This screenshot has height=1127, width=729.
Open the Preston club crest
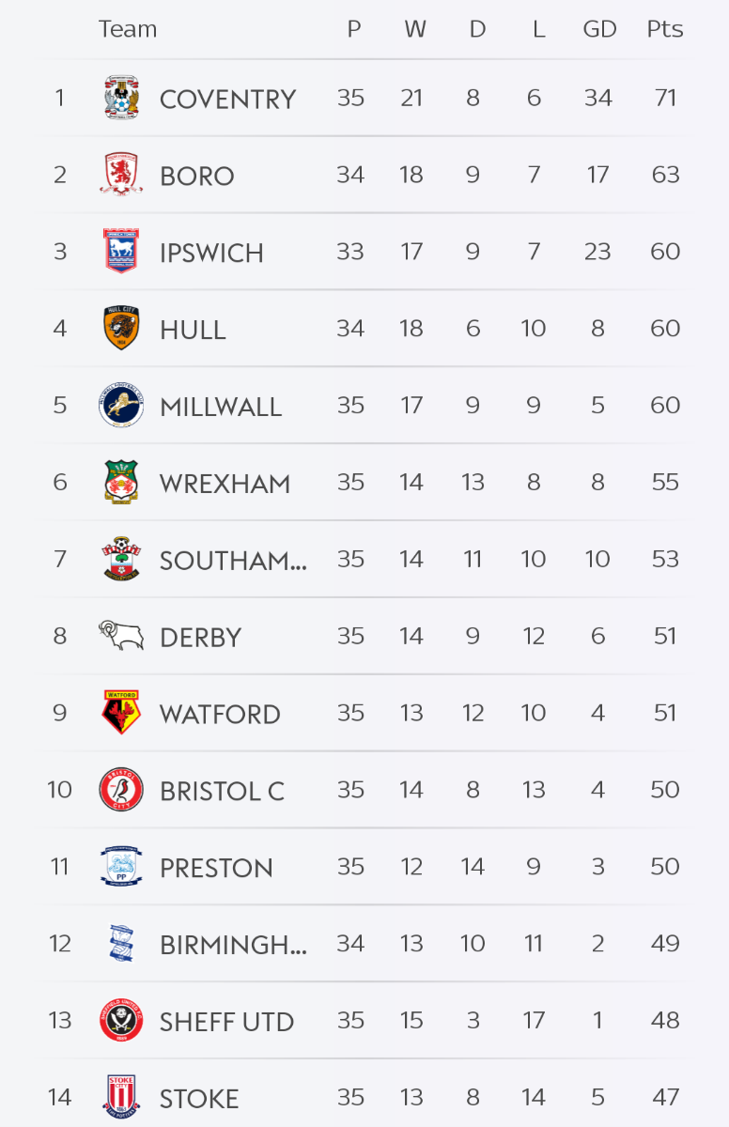[x=121, y=867]
